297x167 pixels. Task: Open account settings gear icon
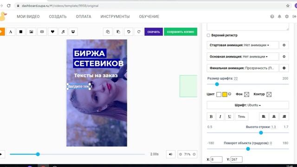click(287, 17)
